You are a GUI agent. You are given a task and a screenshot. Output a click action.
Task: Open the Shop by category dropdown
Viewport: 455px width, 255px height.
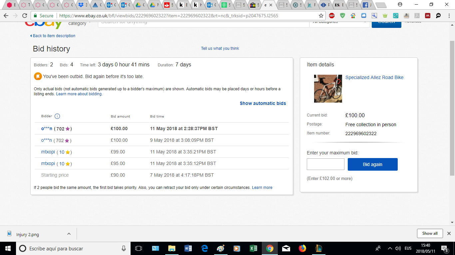click(x=80, y=23)
